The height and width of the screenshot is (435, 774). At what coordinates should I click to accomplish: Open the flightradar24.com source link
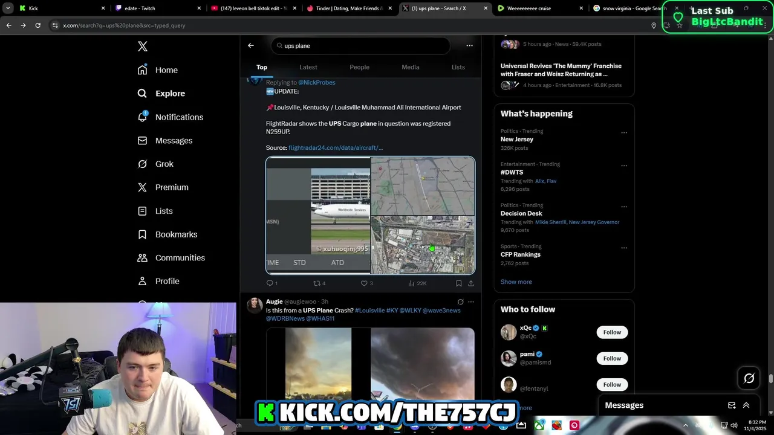pyautogui.click(x=336, y=148)
